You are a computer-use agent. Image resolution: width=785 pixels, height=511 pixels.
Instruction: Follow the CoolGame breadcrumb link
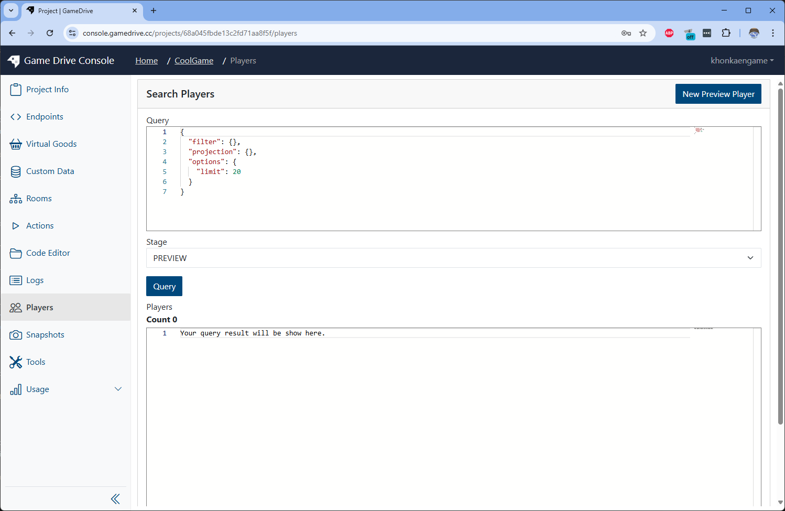194,61
